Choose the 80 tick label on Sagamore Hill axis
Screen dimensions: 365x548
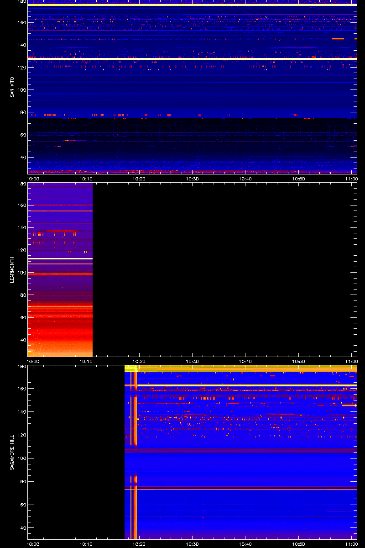click(x=23, y=482)
